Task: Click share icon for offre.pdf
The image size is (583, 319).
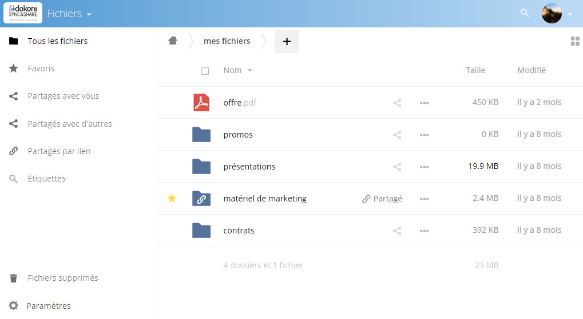Action: pyautogui.click(x=397, y=103)
